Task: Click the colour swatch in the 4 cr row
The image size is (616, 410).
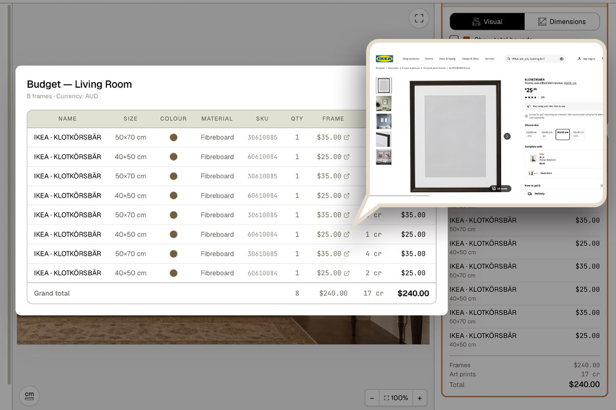Action: pos(174,254)
